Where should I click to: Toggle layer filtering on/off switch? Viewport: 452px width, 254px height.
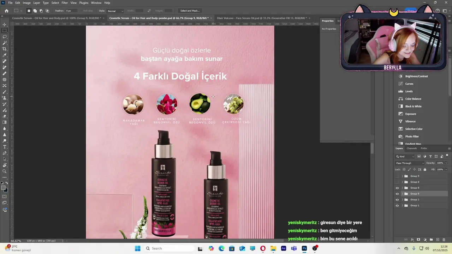tap(447, 156)
